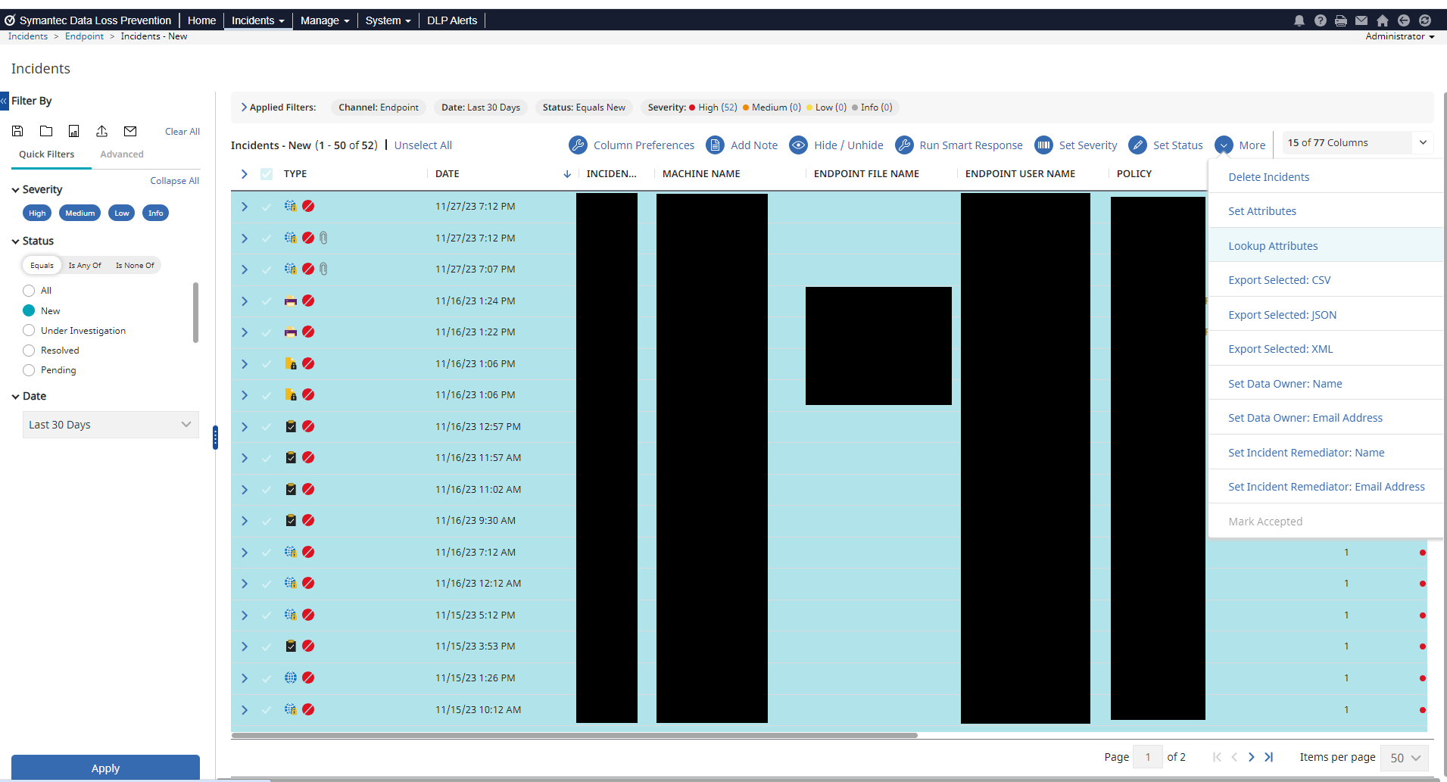Viewport: 1447px width, 782px height.
Task: Open the Last 30 Days date dropdown
Action: click(x=111, y=425)
